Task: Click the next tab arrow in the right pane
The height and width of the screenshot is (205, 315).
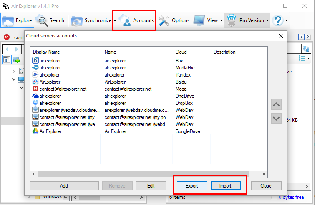Action: pos(308,37)
